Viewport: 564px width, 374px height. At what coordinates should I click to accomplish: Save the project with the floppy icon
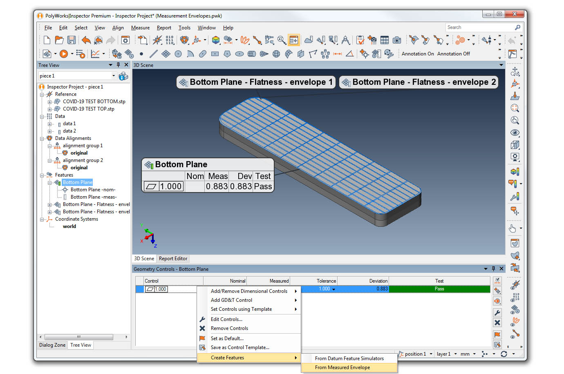(72, 40)
